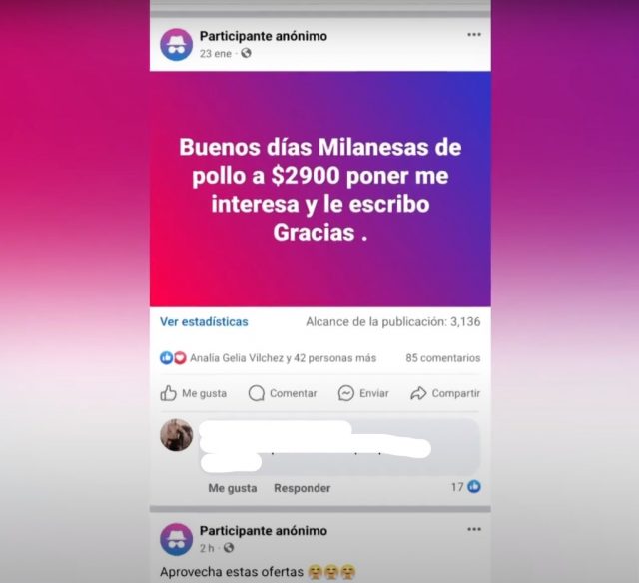
Task: Click the second post's anonymous participant avatar
Action: [x=176, y=540]
